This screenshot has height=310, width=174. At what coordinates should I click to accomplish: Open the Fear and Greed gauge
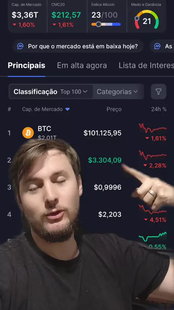point(146,19)
